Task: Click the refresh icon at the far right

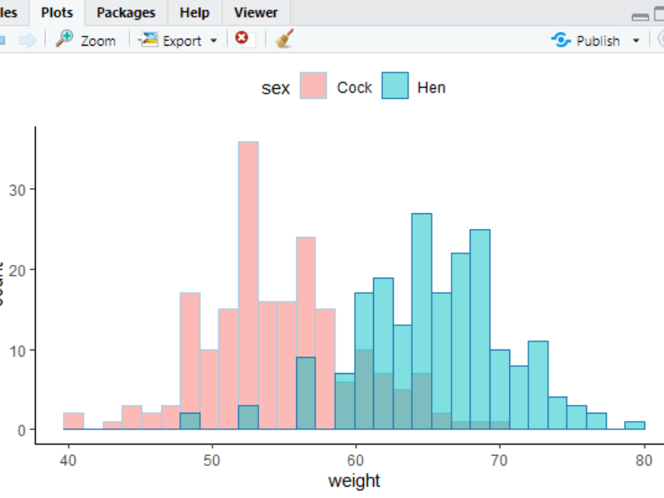Action: [659, 40]
